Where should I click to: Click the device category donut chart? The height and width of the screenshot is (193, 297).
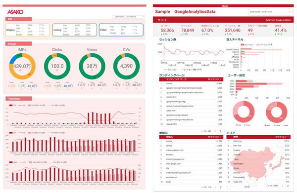276,112
